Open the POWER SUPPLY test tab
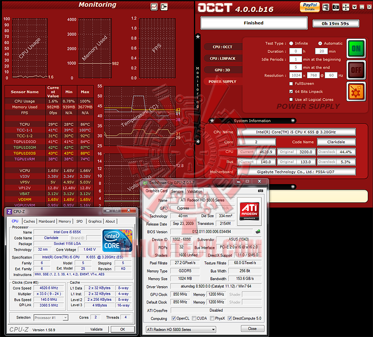 click(222, 82)
